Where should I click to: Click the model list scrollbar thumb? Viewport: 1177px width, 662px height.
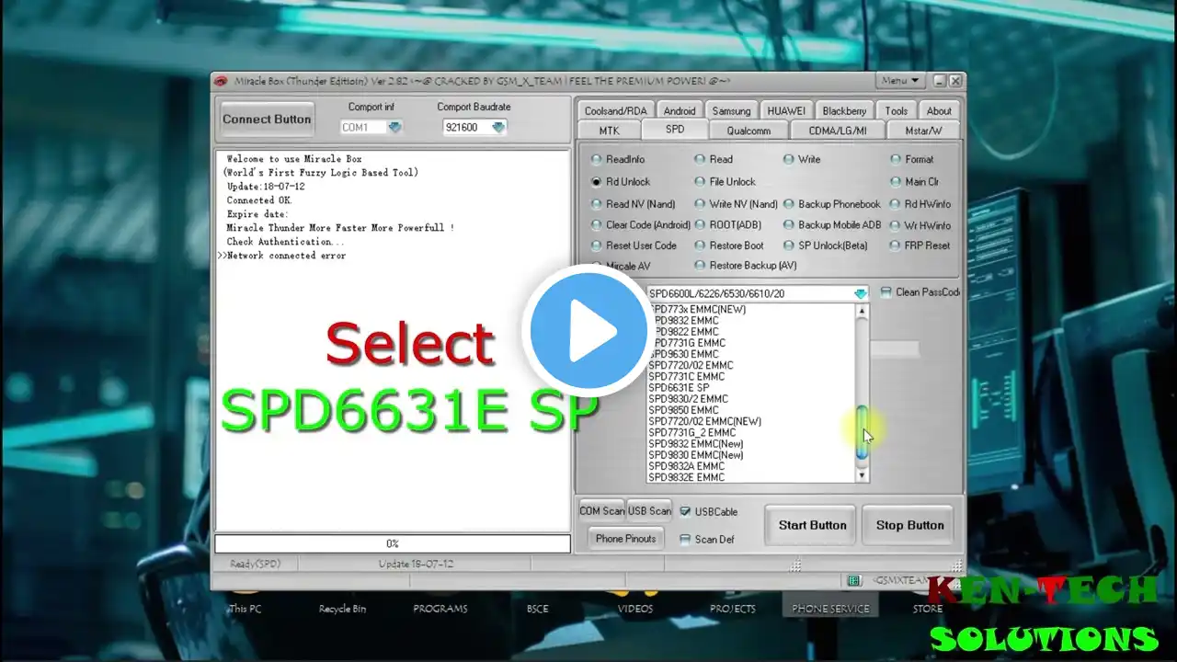pos(862,432)
